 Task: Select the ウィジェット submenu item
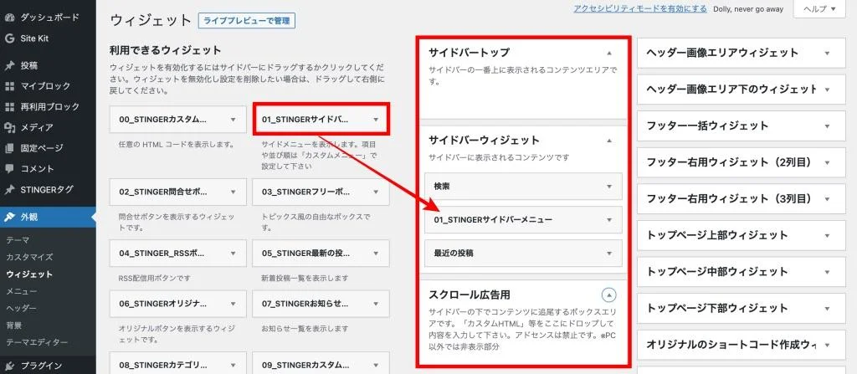coord(29,274)
